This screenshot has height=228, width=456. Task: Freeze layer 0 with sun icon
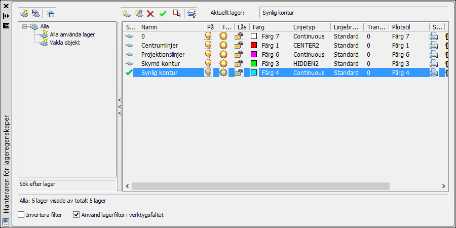[x=223, y=36]
